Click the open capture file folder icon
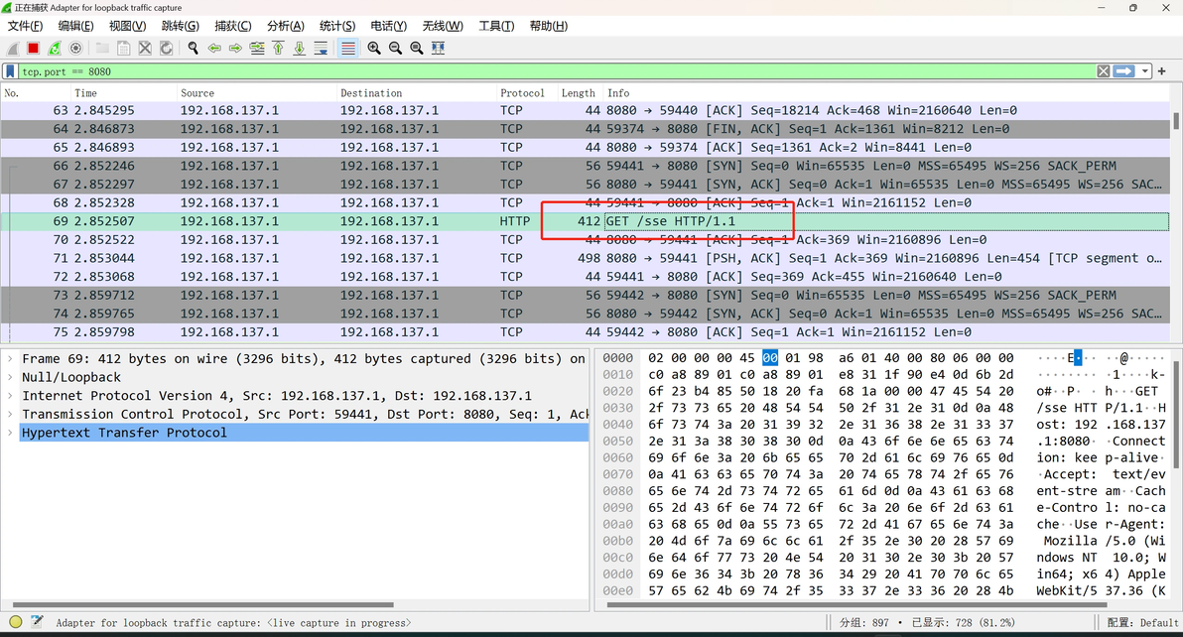The height and width of the screenshot is (637, 1183). pos(102,49)
